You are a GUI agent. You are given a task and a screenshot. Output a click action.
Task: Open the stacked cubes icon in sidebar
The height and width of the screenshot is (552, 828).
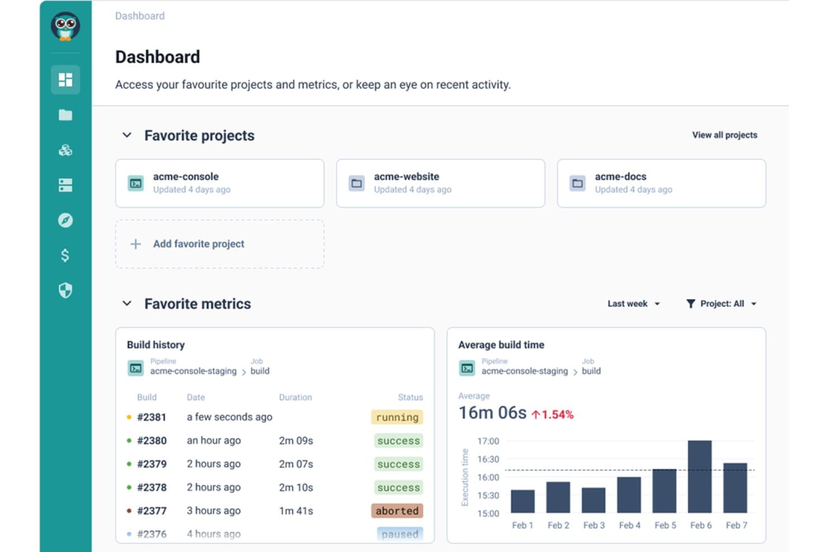coord(65,150)
